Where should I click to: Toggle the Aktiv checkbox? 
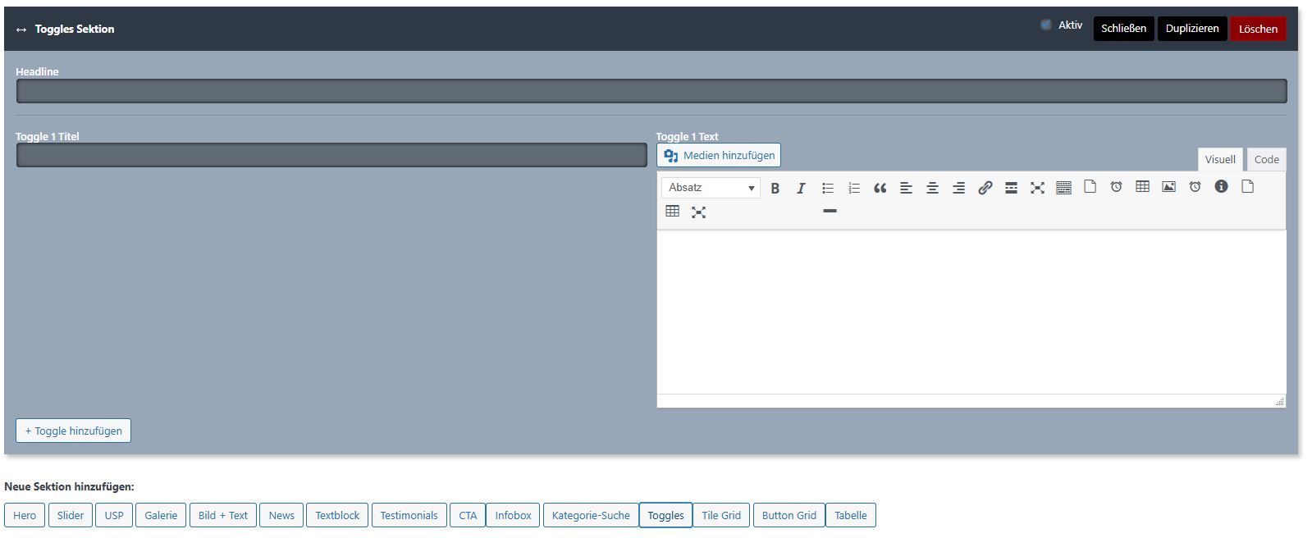1046,25
